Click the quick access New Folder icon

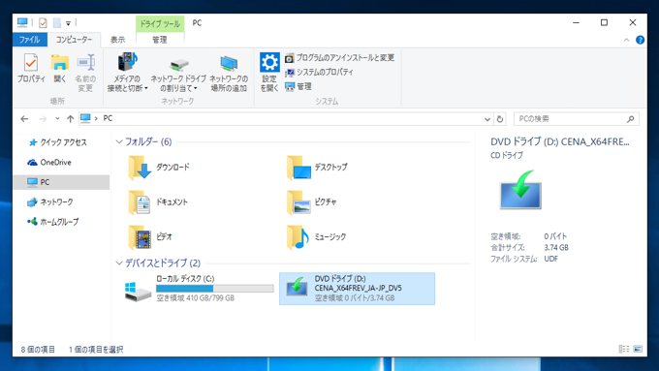(x=57, y=22)
